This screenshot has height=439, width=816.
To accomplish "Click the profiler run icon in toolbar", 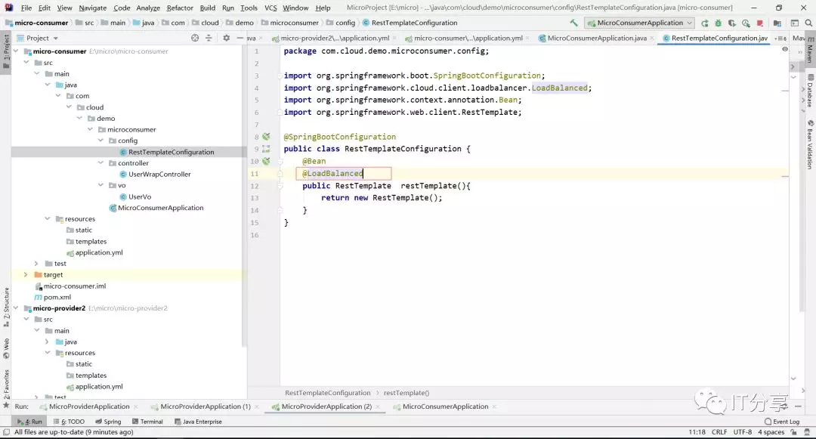I will pyautogui.click(x=746, y=23).
